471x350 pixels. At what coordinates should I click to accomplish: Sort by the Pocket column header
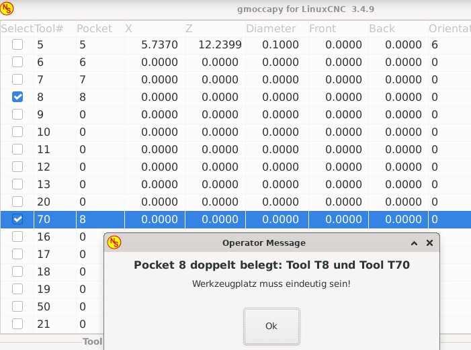(x=95, y=28)
